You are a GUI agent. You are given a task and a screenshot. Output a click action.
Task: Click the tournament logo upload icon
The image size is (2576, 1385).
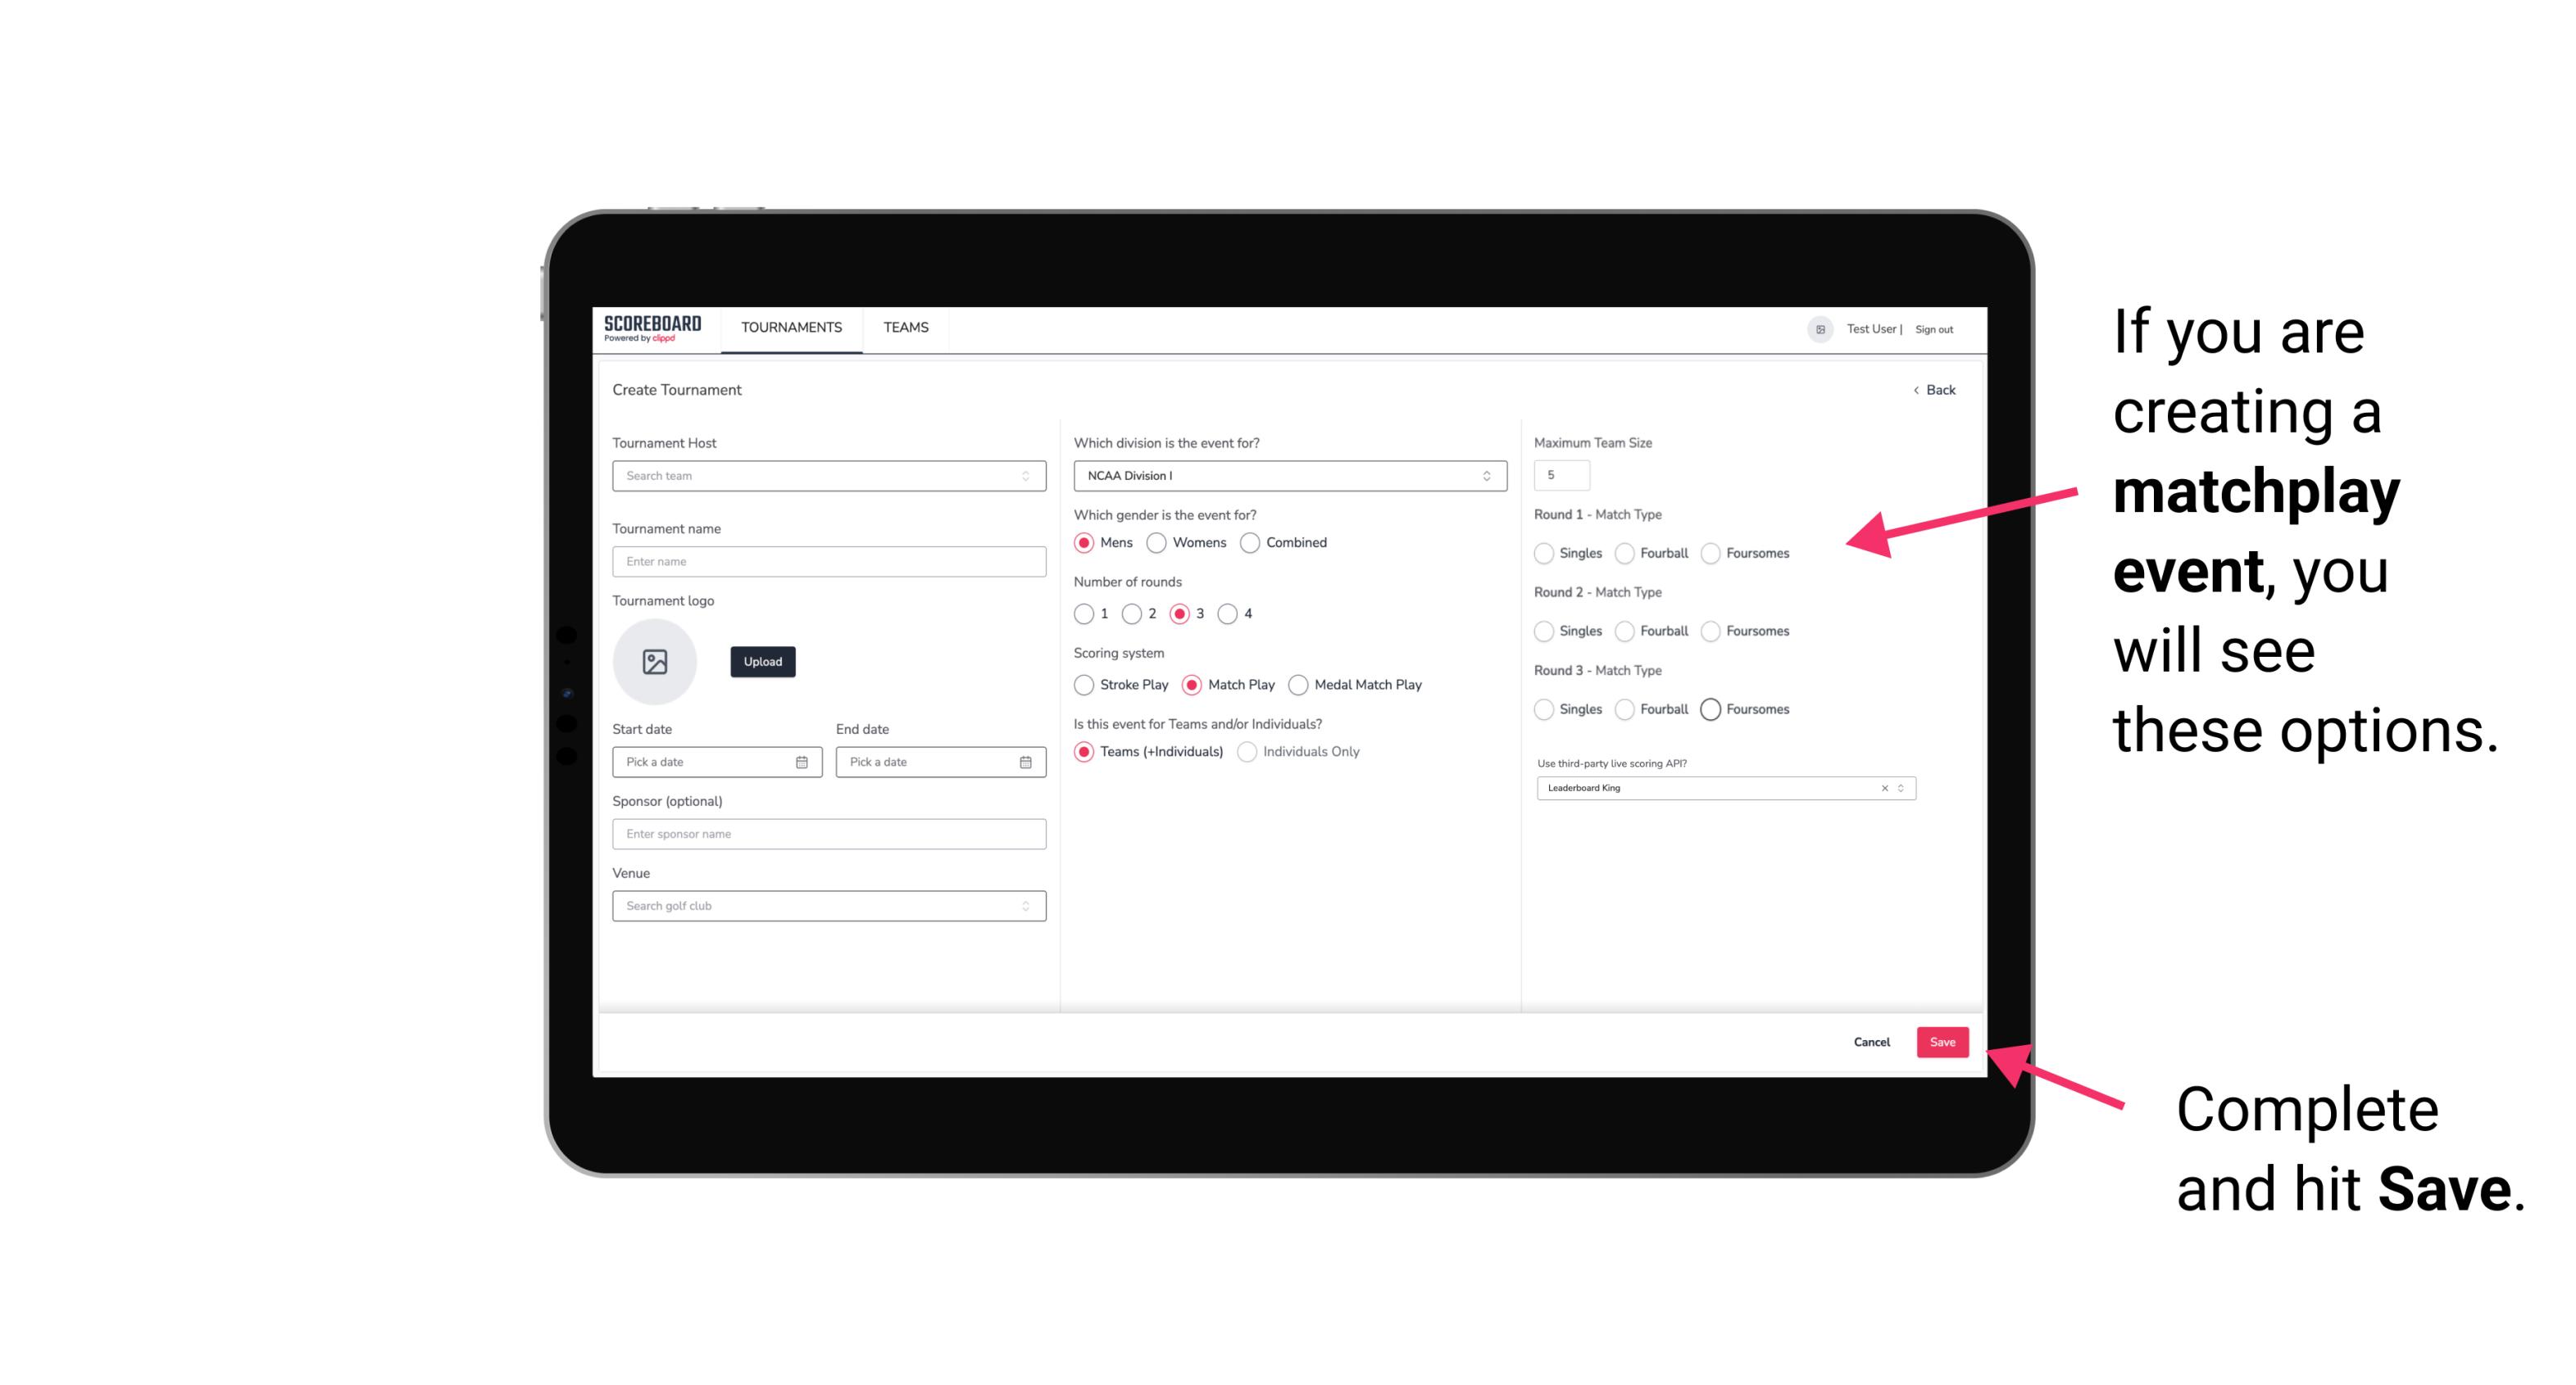(x=656, y=662)
